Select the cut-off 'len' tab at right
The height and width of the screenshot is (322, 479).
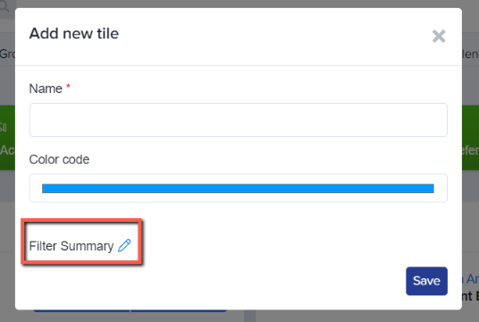click(470, 55)
